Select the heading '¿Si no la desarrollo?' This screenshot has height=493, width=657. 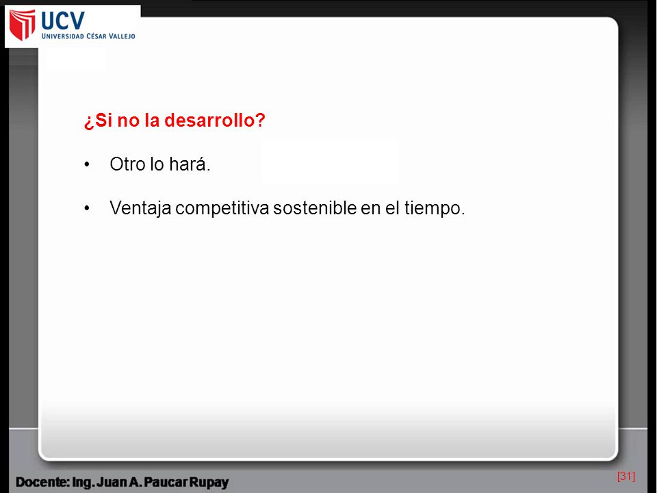[175, 121]
